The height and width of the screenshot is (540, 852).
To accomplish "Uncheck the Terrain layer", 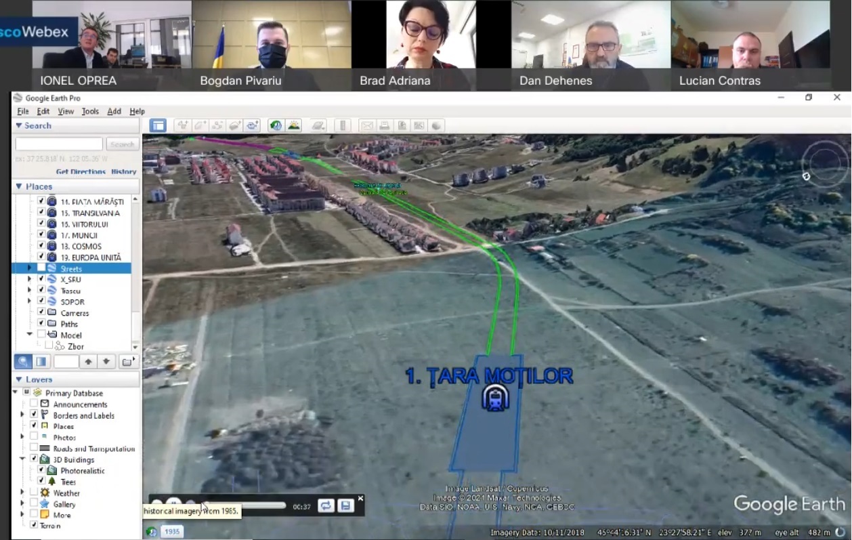I will [33, 525].
